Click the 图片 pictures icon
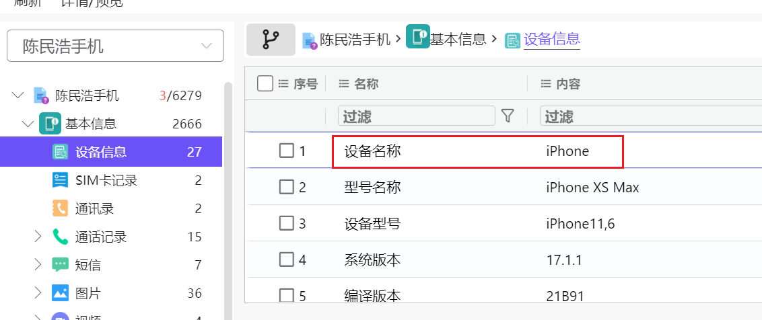 click(61, 293)
